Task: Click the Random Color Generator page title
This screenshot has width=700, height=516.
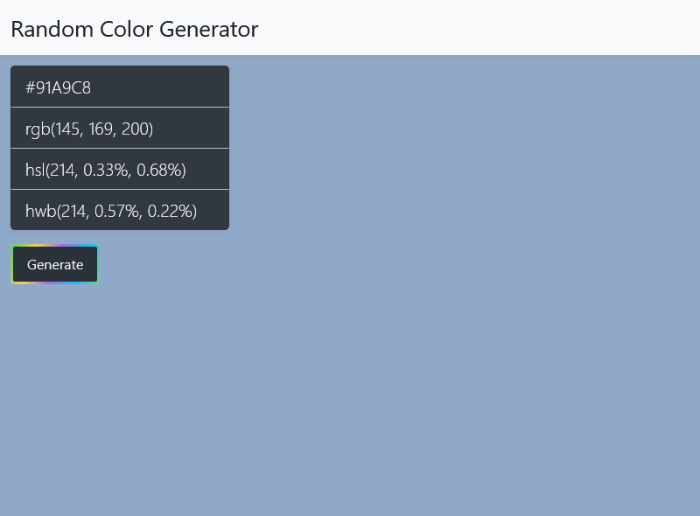Action: pos(135,29)
